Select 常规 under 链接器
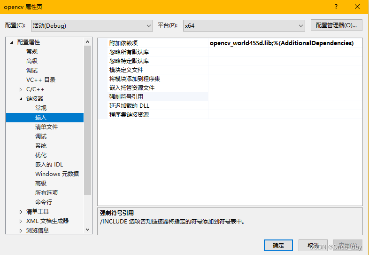The height and width of the screenshot is (255, 369). point(41,108)
